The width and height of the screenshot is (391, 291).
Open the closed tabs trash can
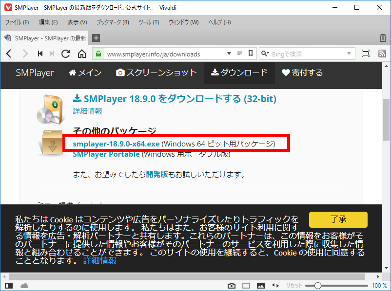tap(383, 38)
